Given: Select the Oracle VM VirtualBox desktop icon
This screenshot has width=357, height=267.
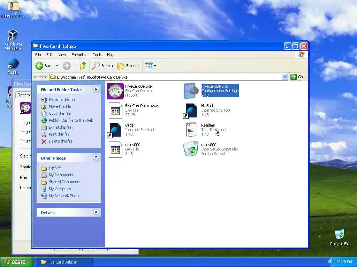Looking at the screenshot, I should tap(13, 40).
